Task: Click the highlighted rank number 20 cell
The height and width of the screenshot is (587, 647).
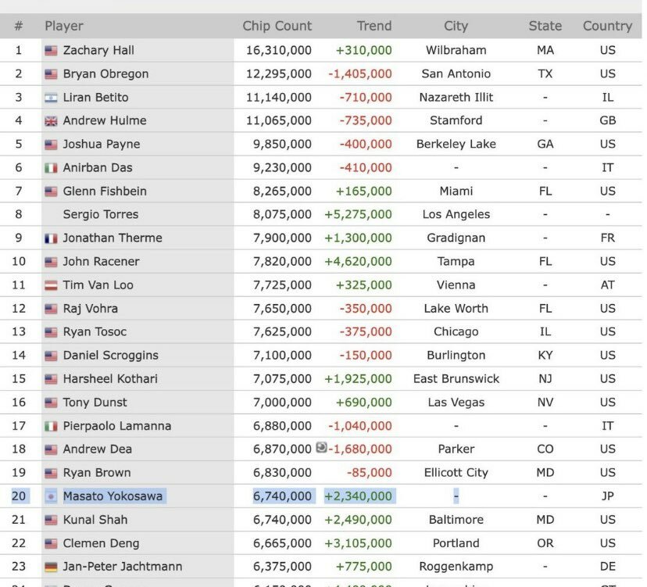Action: [x=19, y=496]
